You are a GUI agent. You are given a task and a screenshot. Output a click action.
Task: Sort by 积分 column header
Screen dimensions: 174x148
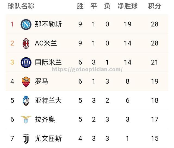(155, 6)
